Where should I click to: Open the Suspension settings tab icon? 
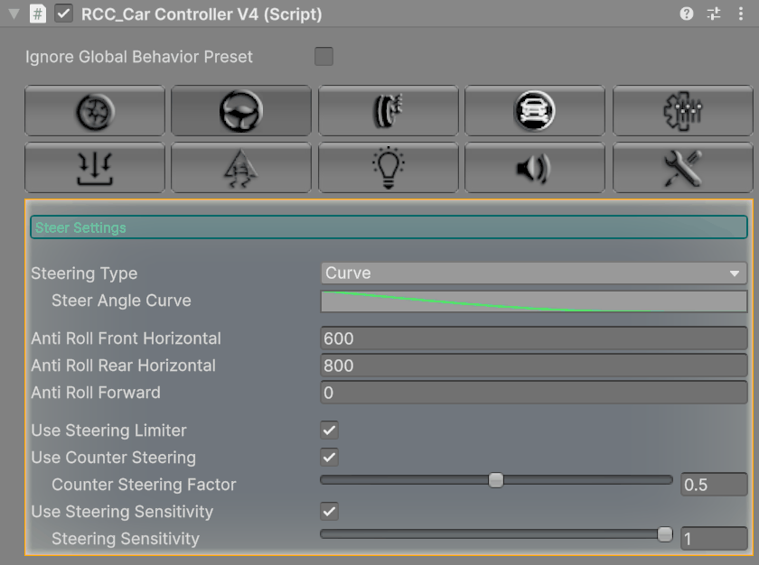389,111
